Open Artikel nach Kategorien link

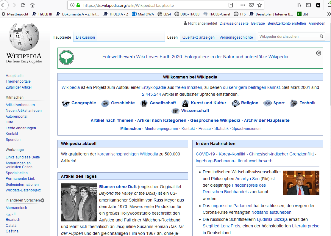point(162,121)
